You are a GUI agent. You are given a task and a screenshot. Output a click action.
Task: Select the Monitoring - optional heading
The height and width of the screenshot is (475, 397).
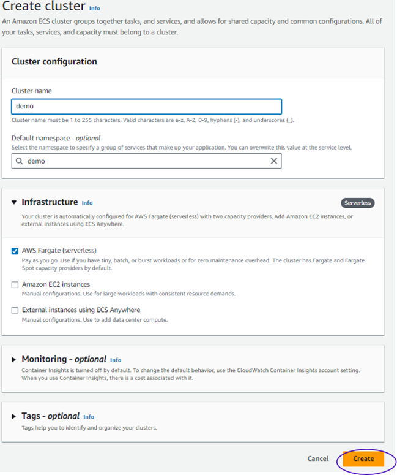point(64,359)
